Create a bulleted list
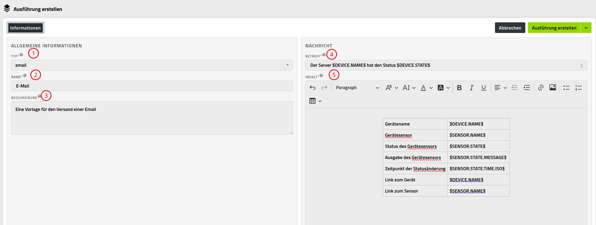The height and width of the screenshot is (225, 596). tap(566, 88)
